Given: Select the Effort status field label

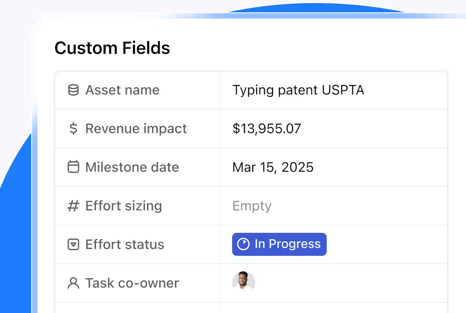Looking at the screenshot, I should pyautogui.click(x=125, y=244).
